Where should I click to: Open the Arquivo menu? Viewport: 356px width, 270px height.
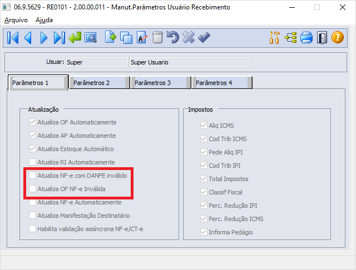[x=16, y=20]
